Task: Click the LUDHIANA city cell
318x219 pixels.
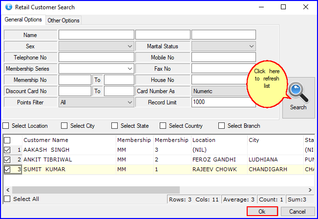Action: coord(276,159)
